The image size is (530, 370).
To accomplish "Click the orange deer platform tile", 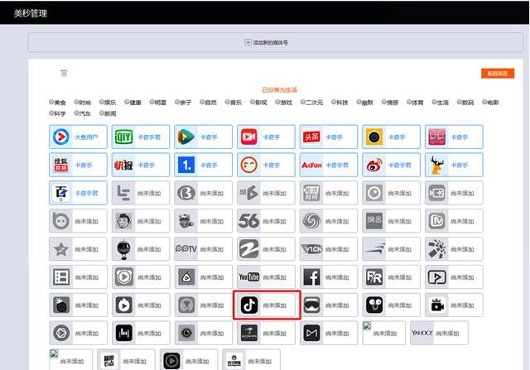I will (x=454, y=165).
